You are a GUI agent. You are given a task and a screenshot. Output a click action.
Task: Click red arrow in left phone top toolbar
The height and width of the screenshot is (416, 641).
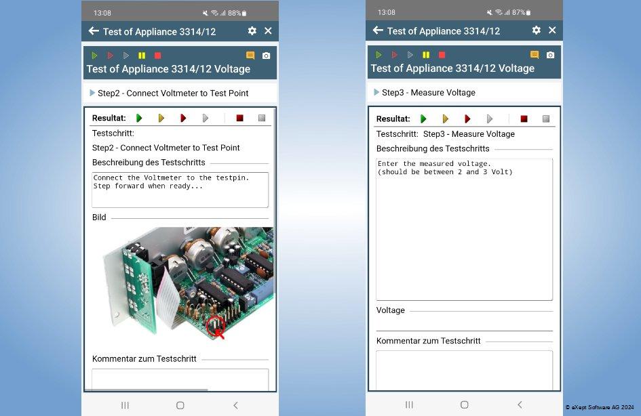pos(110,55)
